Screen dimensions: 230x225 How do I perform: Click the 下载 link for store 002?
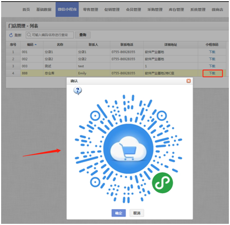tap(212, 59)
